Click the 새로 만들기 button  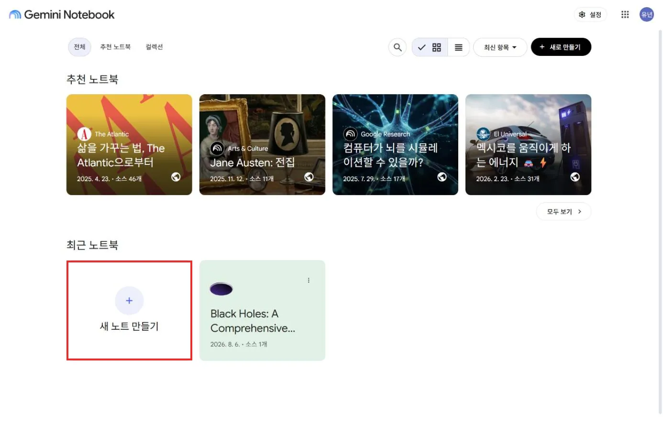pos(561,47)
